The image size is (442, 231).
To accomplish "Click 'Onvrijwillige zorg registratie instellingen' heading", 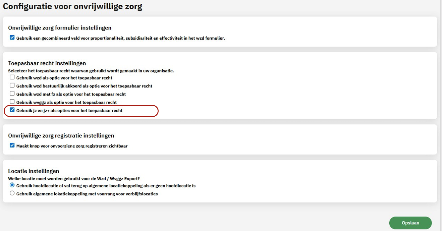I will click(61, 135).
